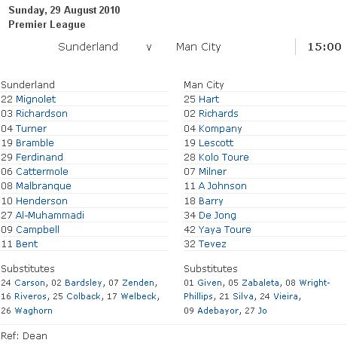Open the A Johnson player link
Viewport: 347px width, 346px height.
point(223,186)
